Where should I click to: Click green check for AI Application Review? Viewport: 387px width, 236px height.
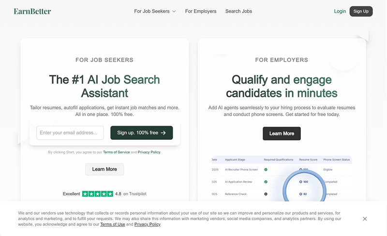pyautogui.click(x=266, y=182)
